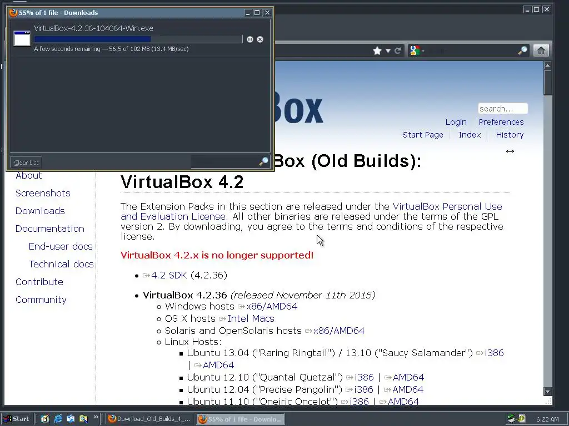
Task: Open Technical docs in the sidebar
Action: 61,264
